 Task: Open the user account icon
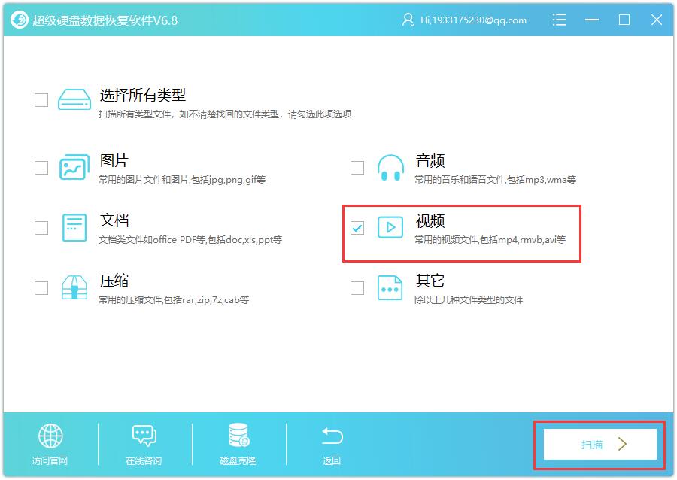click(408, 20)
